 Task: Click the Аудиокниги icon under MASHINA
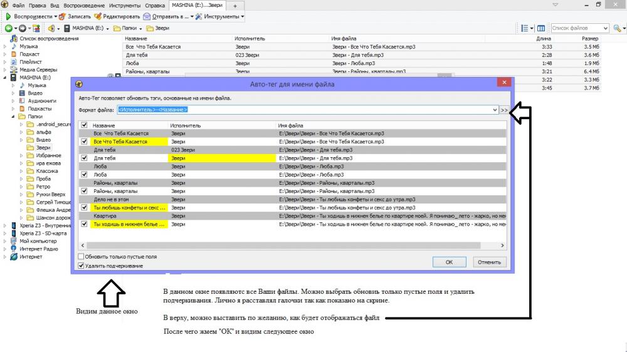click(x=22, y=101)
